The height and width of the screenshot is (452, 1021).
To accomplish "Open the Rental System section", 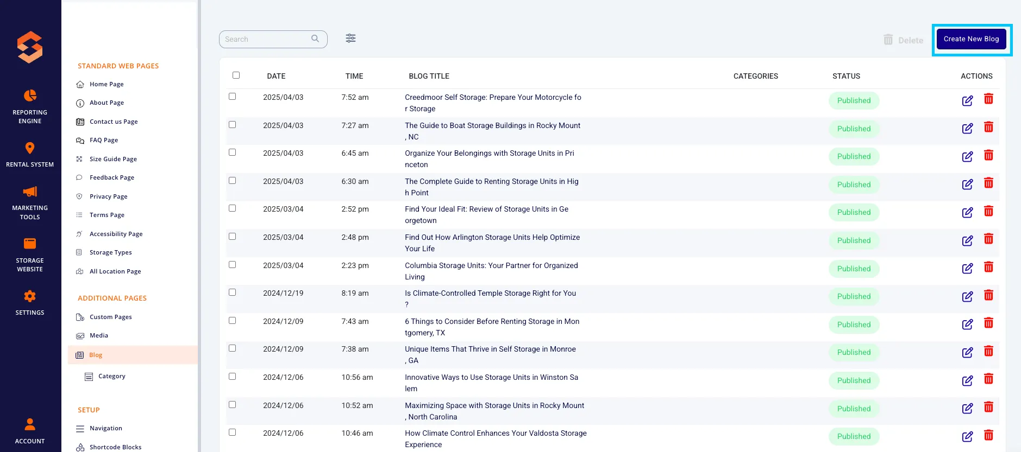I will click(x=30, y=155).
